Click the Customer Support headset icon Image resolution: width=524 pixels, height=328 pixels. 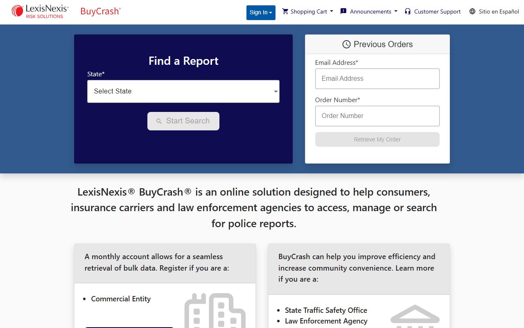407,11
